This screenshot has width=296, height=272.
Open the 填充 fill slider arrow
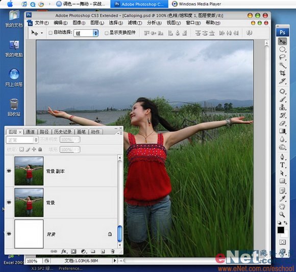coord(77,150)
